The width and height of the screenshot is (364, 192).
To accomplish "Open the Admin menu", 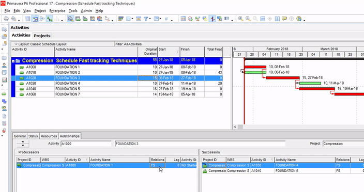I will tap(86, 11).
